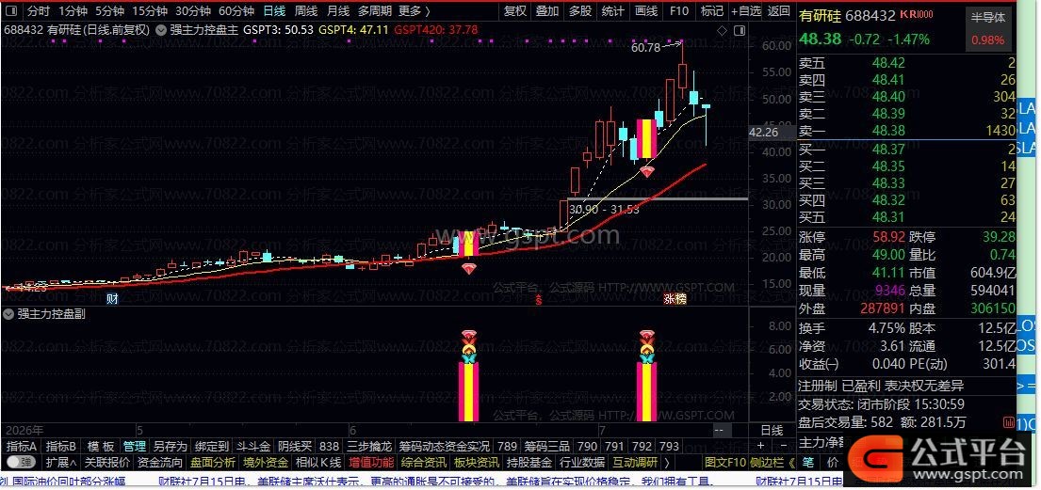The height and width of the screenshot is (490, 1041).
Task: Toggle the 弹 popup switch
Action: (x=22, y=462)
